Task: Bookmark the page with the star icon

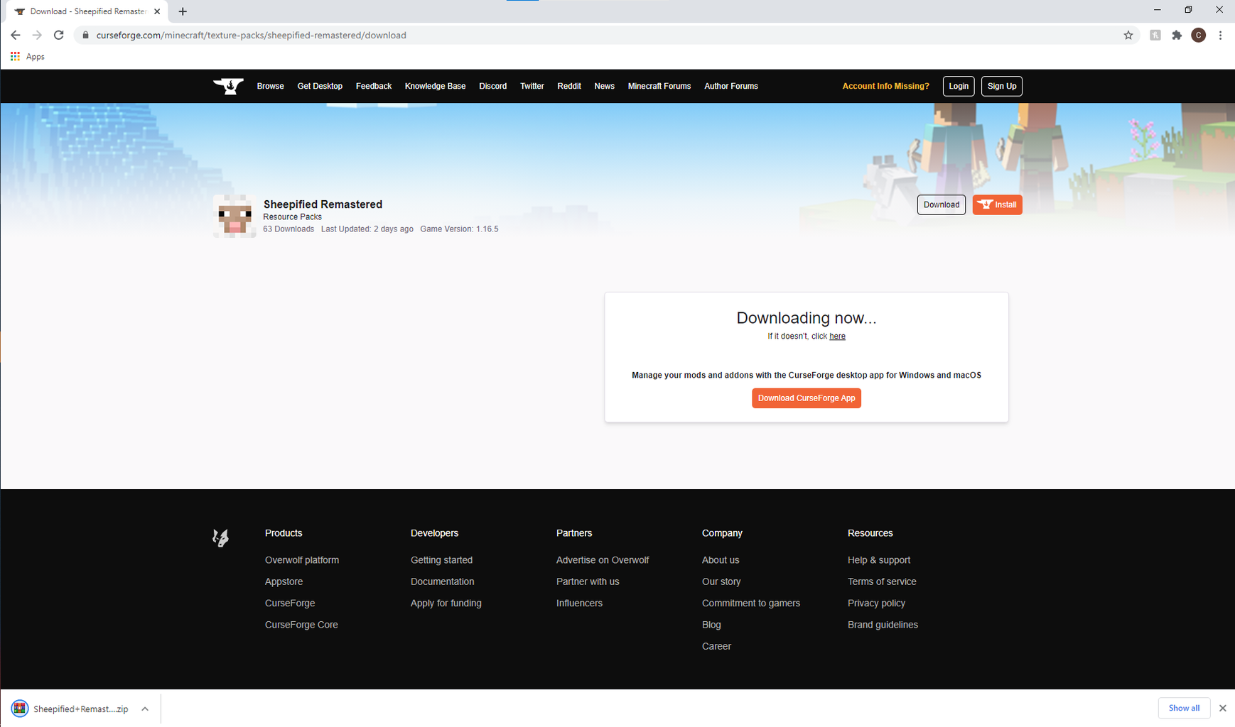Action: (x=1128, y=35)
